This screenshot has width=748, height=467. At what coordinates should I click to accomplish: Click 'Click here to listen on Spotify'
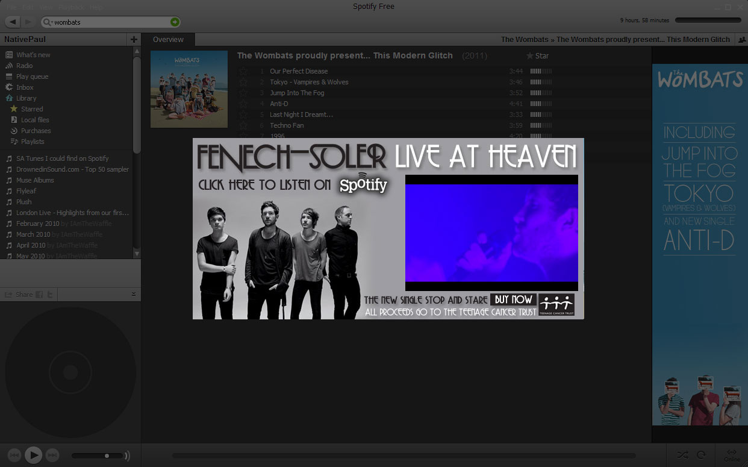pyautogui.click(x=293, y=185)
